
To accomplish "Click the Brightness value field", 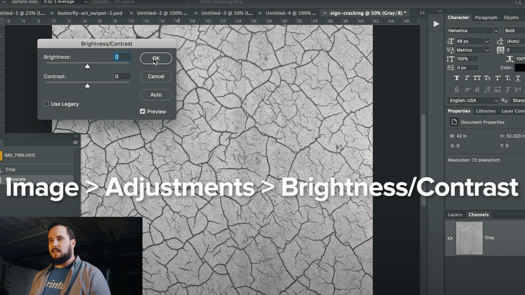I will (x=122, y=57).
